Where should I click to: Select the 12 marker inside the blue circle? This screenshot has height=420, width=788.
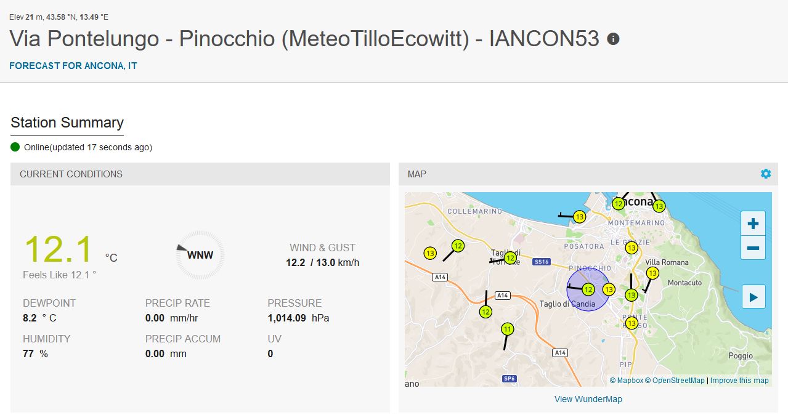(x=588, y=289)
